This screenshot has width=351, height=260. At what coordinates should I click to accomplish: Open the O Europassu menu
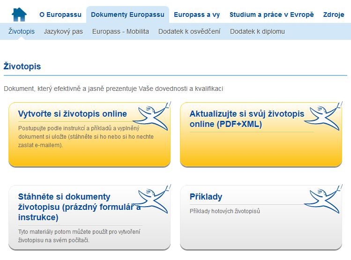click(60, 15)
